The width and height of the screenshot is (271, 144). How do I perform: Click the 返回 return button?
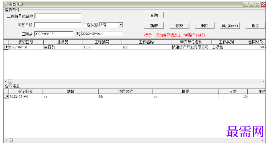(x=255, y=26)
